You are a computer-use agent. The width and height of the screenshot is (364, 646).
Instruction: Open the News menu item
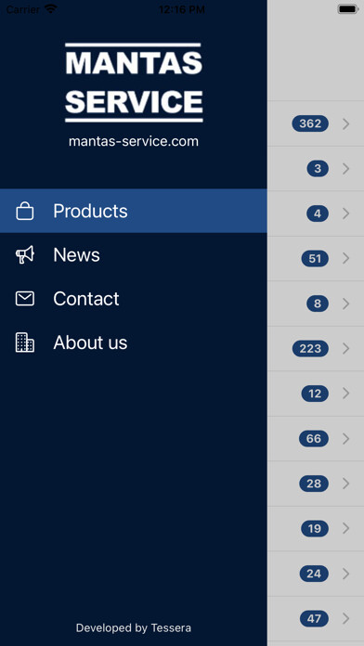134,255
